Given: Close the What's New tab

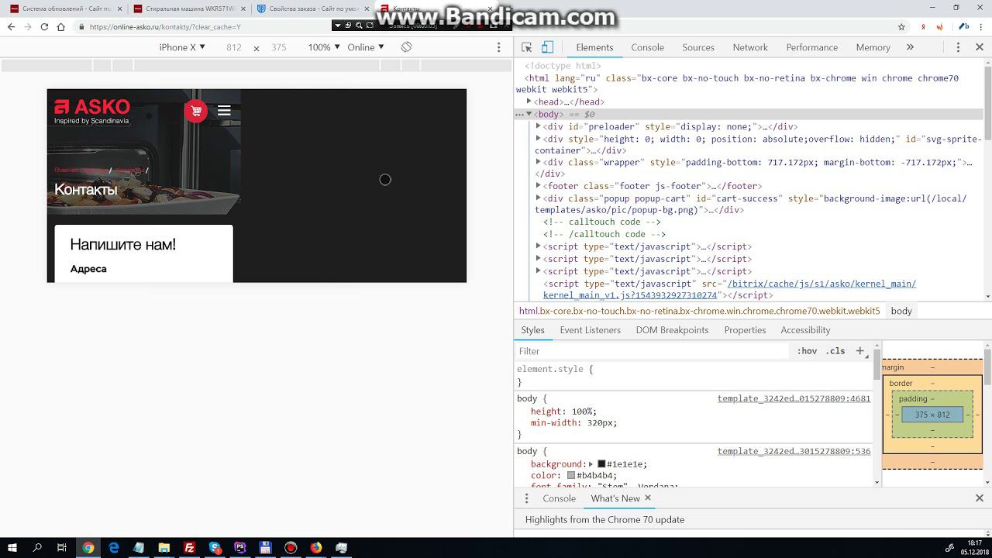Looking at the screenshot, I should (x=648, y=498).
